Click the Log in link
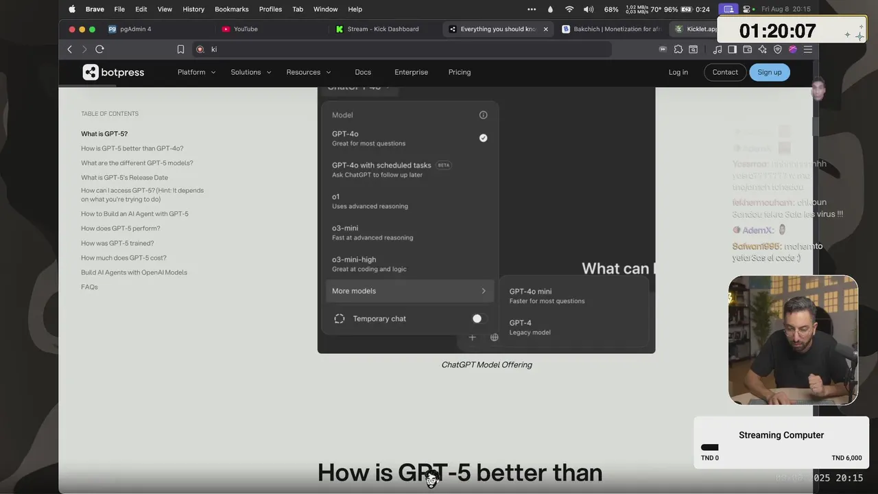Screen dimensions: 878x494 point(678,72)
